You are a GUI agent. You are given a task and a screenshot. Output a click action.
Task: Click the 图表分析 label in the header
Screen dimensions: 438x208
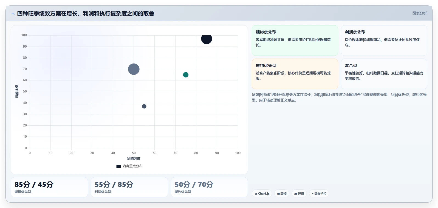[x=419, y=13]
